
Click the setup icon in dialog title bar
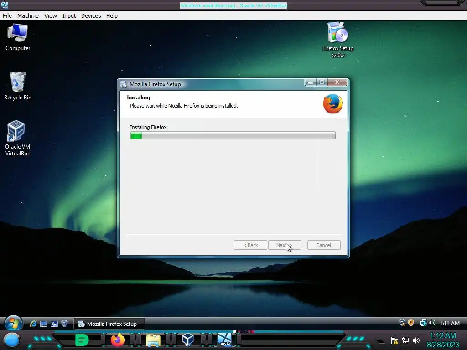[x=124, y=84]
